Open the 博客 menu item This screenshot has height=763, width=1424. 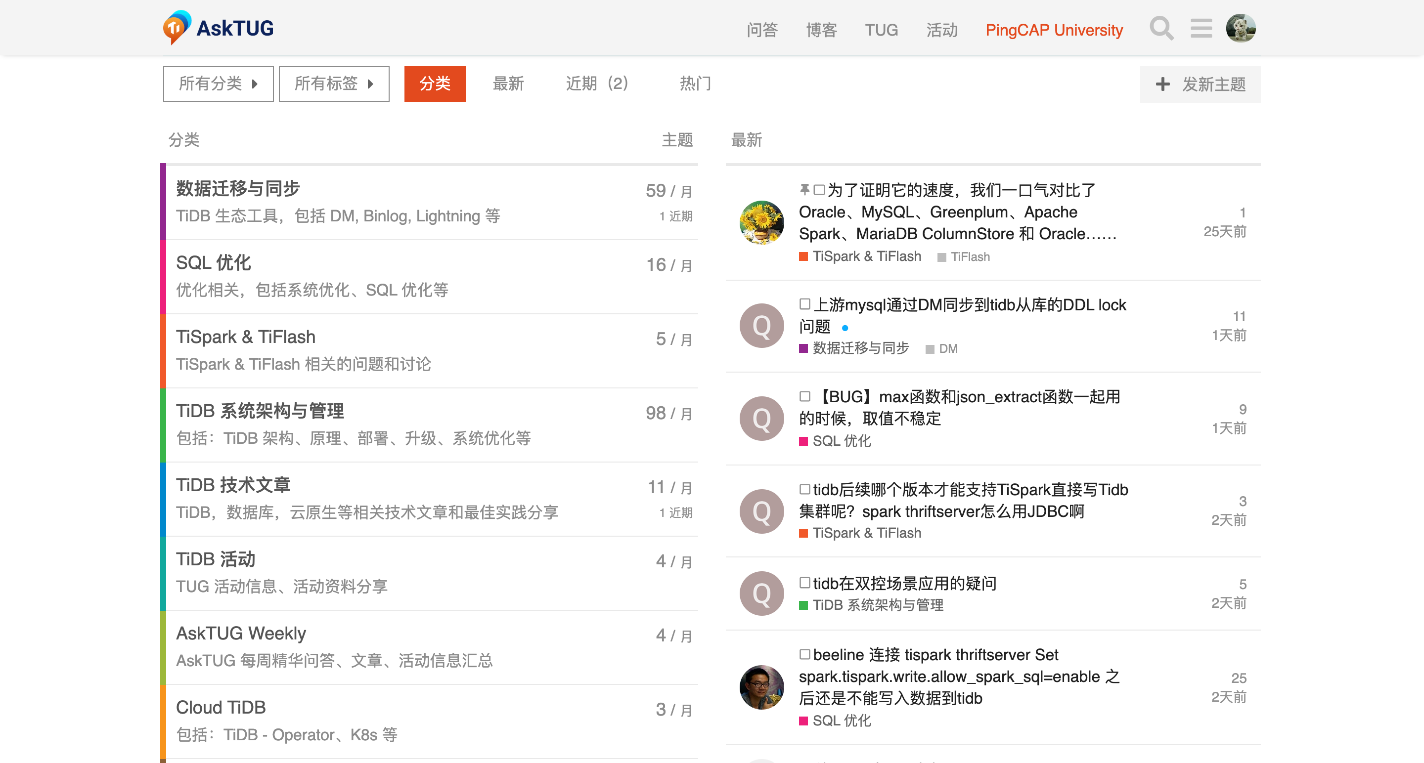pos(821,30)
